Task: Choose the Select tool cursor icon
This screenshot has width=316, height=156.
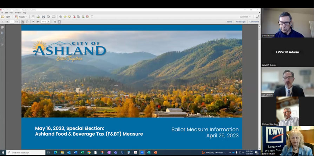Action: tap(22, 21)
